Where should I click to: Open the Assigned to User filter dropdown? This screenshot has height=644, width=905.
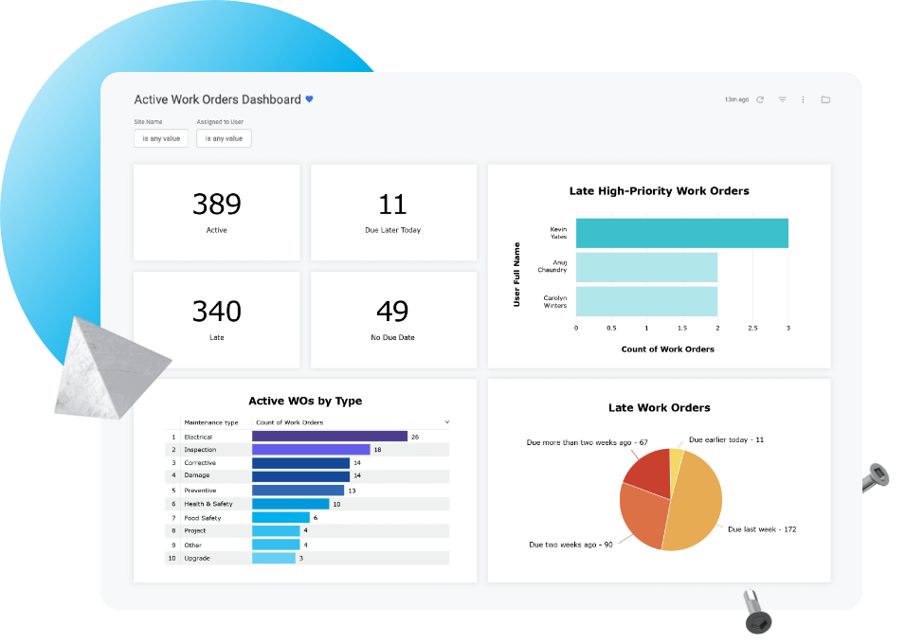(224, 138)
